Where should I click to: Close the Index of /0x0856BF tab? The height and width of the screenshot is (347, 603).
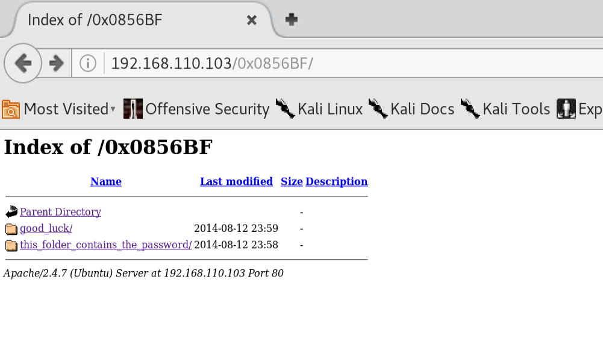click(x=252, y=20)
